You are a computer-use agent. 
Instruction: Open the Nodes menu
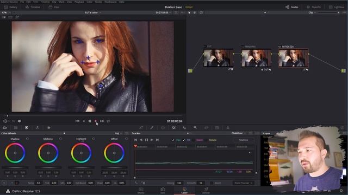click(98, 2)
